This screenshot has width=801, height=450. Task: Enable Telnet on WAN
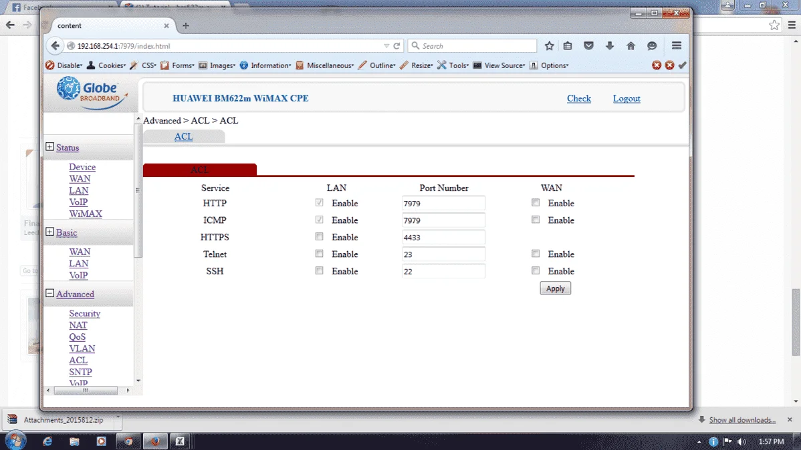point(536,253)
